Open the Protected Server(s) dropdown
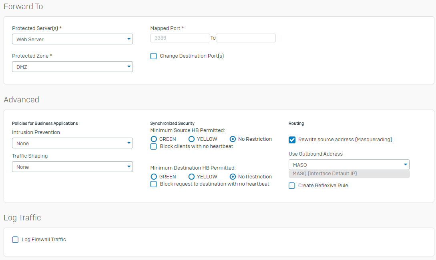The width and height of the screenshot is (436, 260). point(72,39)
